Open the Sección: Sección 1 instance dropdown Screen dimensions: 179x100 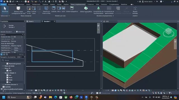(x=15, y=32)
